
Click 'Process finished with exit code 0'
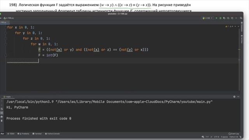[39, 119]
